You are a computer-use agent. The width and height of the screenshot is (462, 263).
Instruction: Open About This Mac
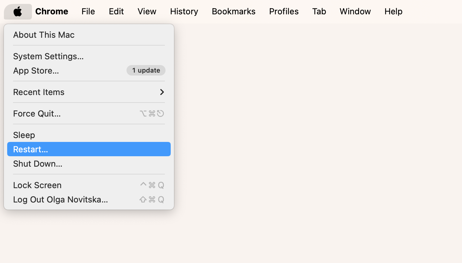pyautogui.click(x=44, y=35)
